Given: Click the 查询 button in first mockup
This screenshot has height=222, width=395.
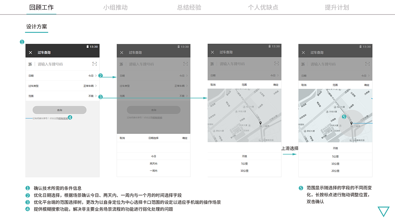Looking at the screenshot, I should (x=60, y=110).
